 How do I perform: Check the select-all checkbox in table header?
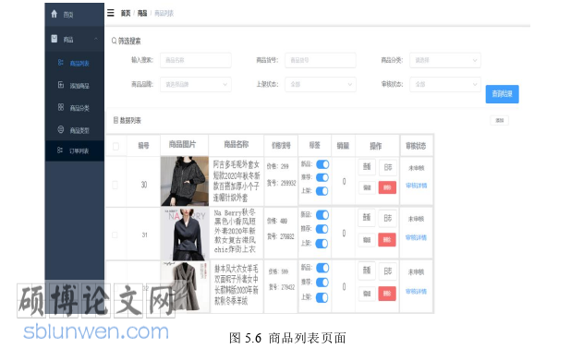pos(115,147)
